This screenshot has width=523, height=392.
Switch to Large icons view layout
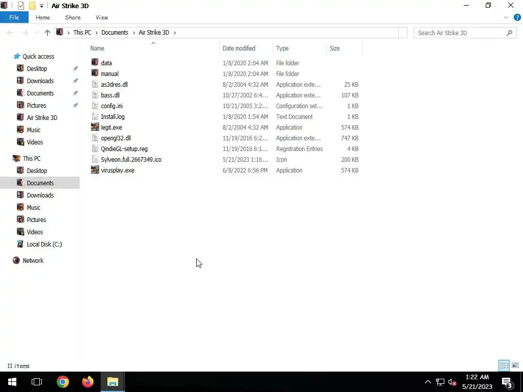pos(515,365)
